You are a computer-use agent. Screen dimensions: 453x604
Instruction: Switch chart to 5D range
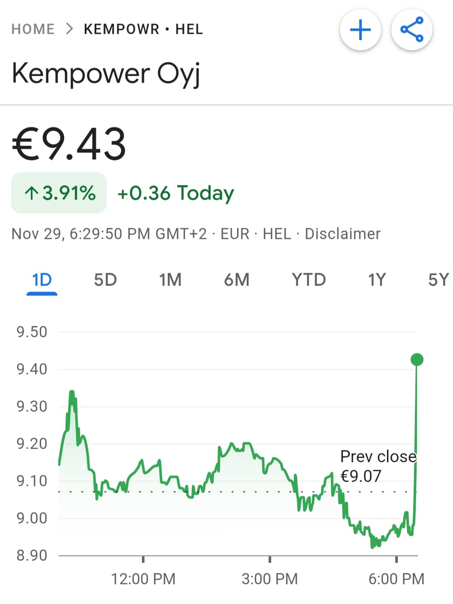coord(105,280)
